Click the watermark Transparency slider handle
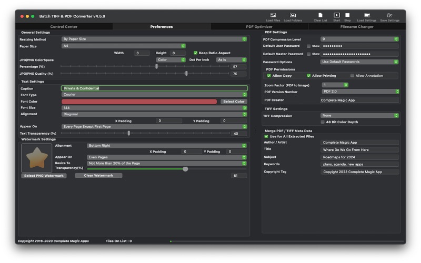This screenshot has height=263, width=421. 185,169
